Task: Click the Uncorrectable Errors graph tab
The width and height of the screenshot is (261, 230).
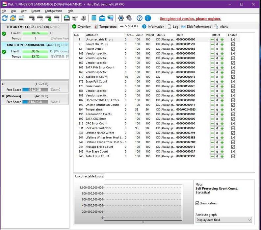Action: click(x=89, y=176)
